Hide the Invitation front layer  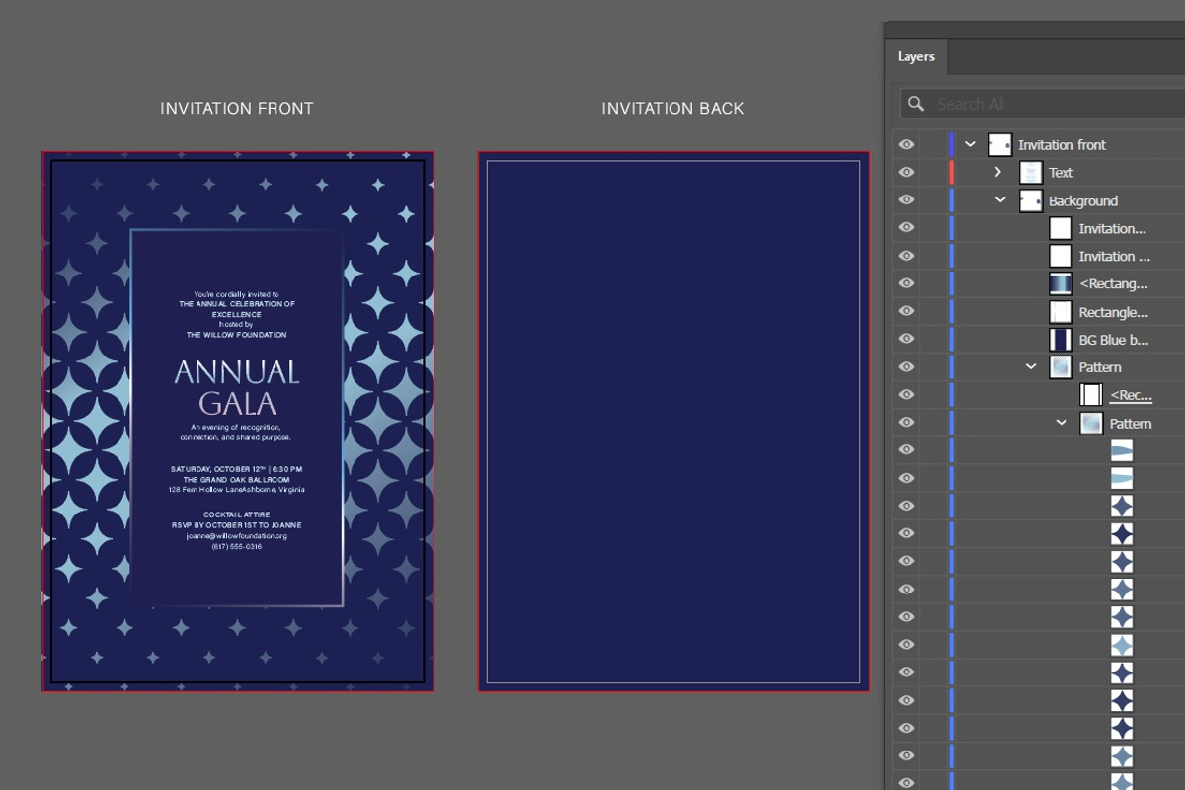[906, 144]
